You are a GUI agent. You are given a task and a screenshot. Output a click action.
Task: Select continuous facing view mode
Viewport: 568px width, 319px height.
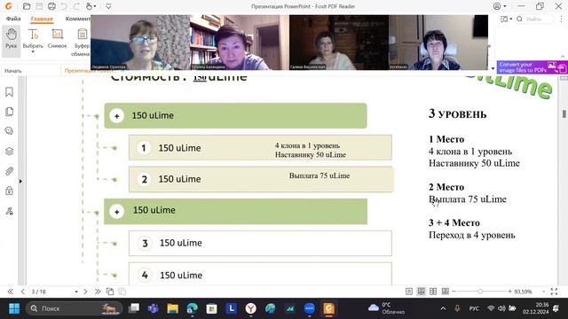point(446,292)
